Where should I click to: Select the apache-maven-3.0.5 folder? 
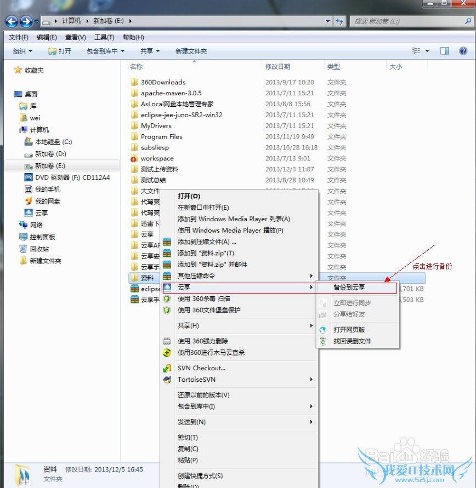pos(167,93)
